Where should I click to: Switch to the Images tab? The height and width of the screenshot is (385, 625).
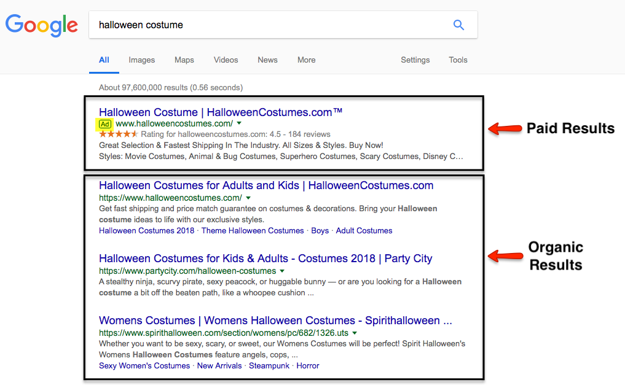coord(141,60)
